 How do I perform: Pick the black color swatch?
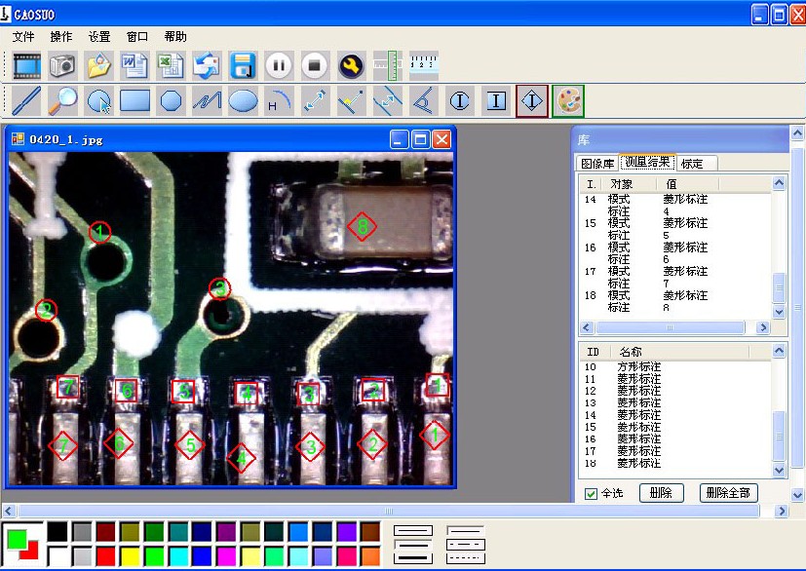(58, 532)
